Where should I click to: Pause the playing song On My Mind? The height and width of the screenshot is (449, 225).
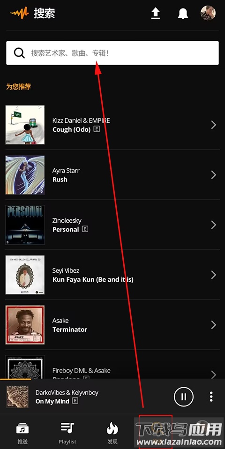coord(183,397)
